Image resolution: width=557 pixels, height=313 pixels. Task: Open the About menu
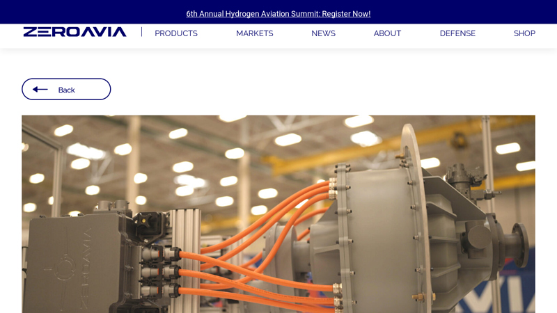coord(387,33)
